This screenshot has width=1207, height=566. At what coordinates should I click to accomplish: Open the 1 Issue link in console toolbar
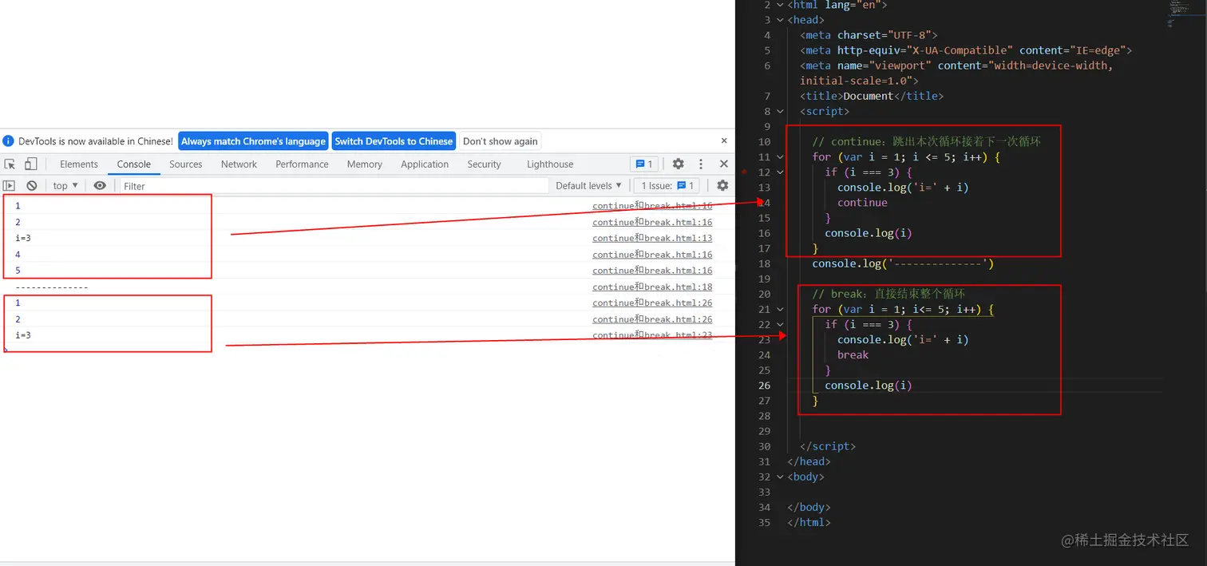click(668, 185)
